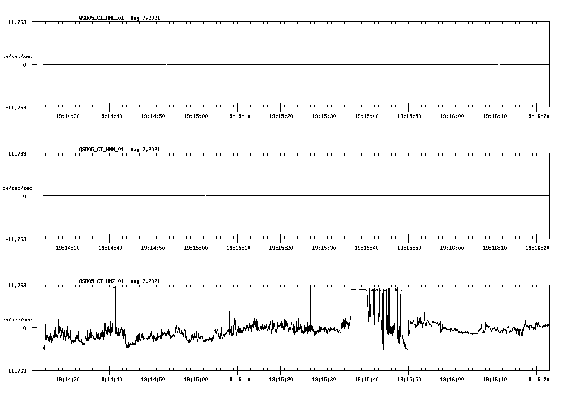Click the isolated spike near 19:15:08 on HNZ
580x395 pixels.
click(x=228, y=299)
